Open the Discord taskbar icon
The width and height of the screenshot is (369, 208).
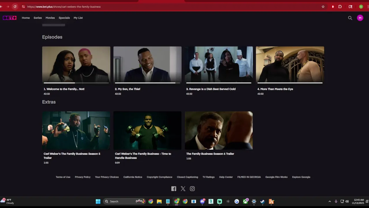(x=202, y=201)
